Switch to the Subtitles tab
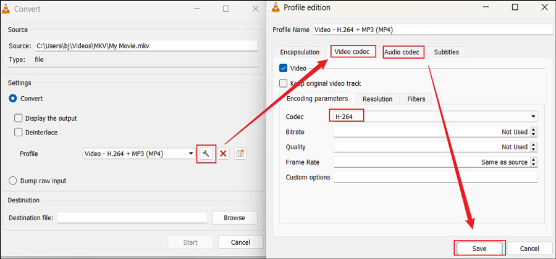Image resolution: width=556 pixels, height=259 pixels. [446, 52]
